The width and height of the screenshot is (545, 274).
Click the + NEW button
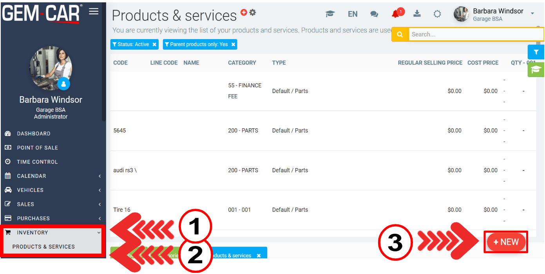pos(506,242)
